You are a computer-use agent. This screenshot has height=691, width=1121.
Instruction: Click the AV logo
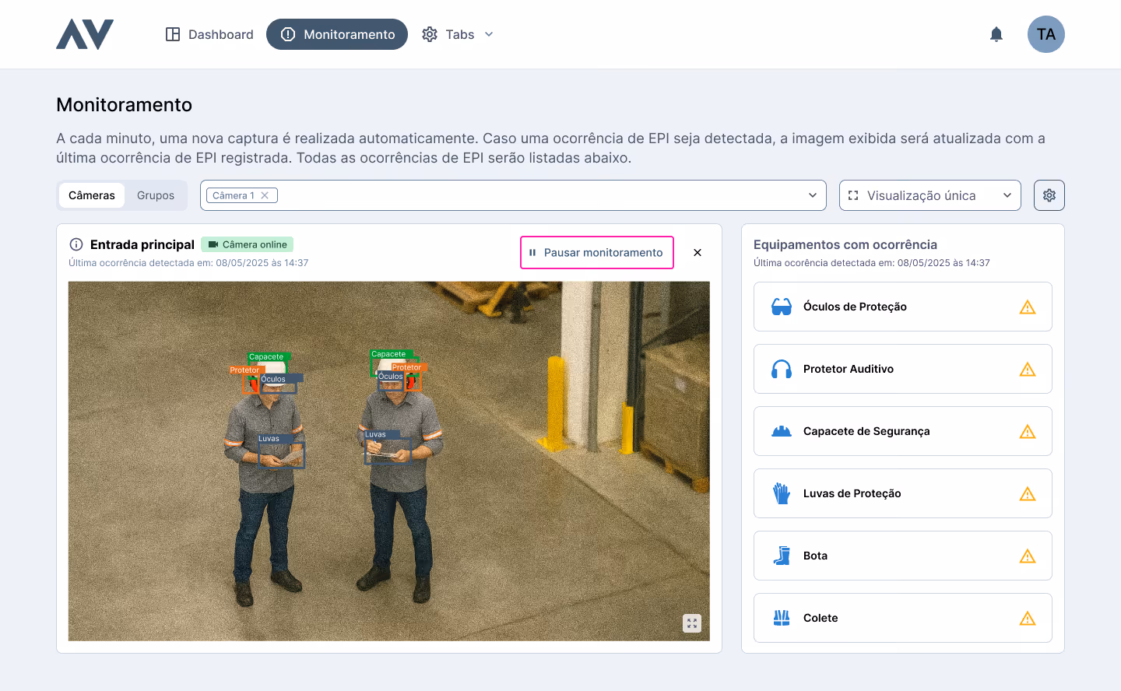pyautogui.click(x=85, y=34)
